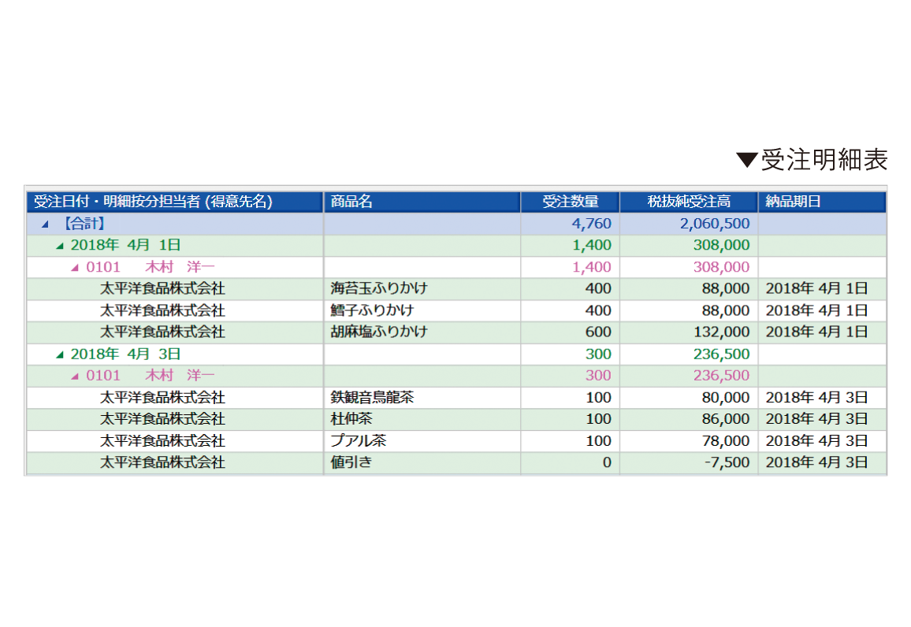Screen dimensions: 911x627
Task: Click the pink 236,500 person subtotal
Action: pyautogui.click(x=721, y=376)
